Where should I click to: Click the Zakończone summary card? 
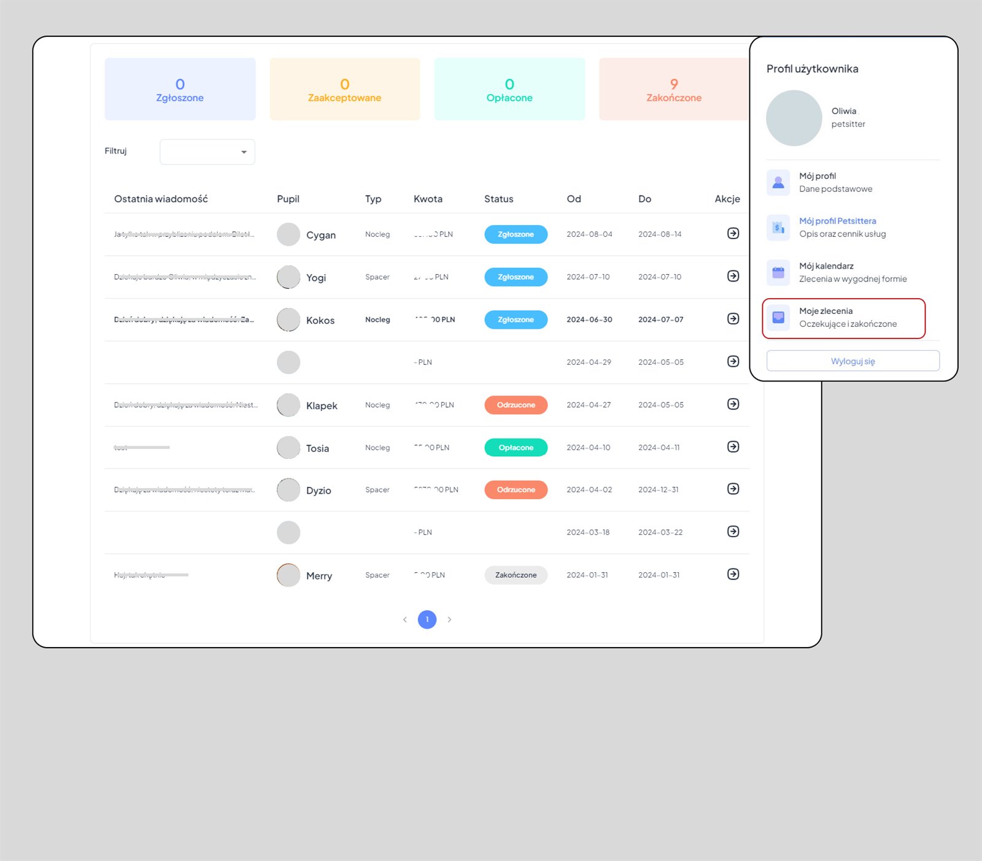tap(673, 90)
